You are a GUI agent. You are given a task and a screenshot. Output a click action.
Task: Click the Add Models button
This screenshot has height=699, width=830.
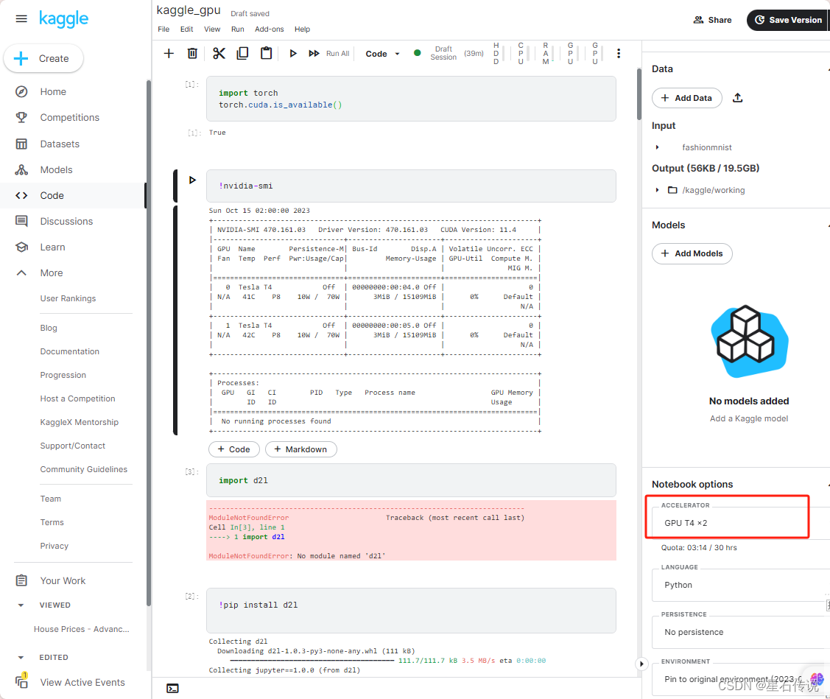[692, 253]
